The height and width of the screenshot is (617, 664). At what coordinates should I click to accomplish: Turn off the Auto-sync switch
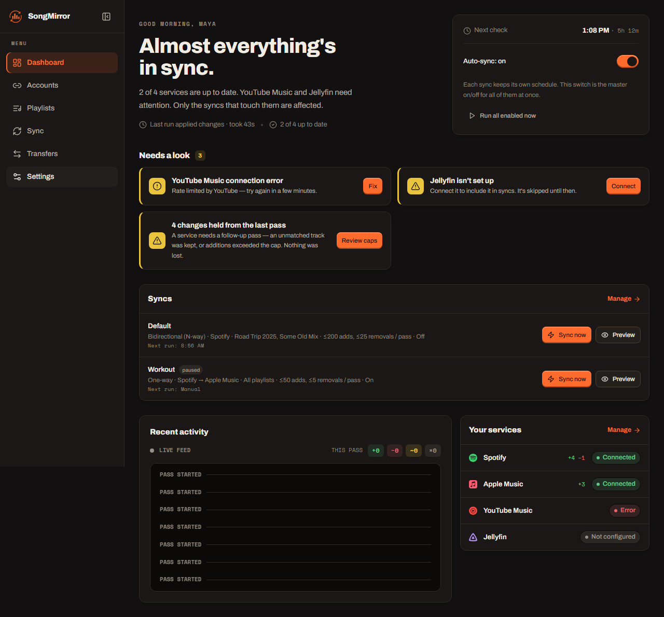click(x=628, y=61)
